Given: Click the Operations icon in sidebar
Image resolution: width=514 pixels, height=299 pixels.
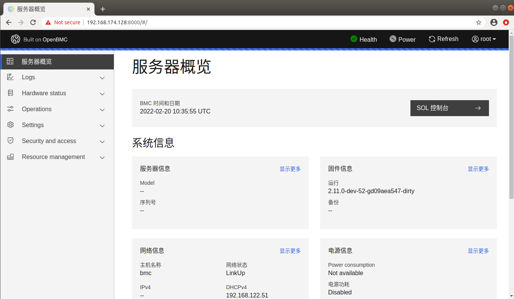Looking at the screenshot, I should 10,109.
